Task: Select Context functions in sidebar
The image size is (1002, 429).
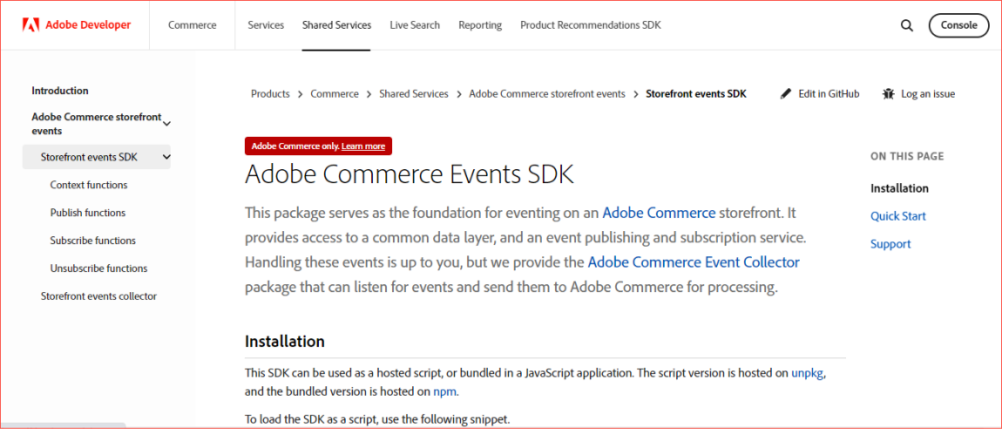Action: [89, 185]
